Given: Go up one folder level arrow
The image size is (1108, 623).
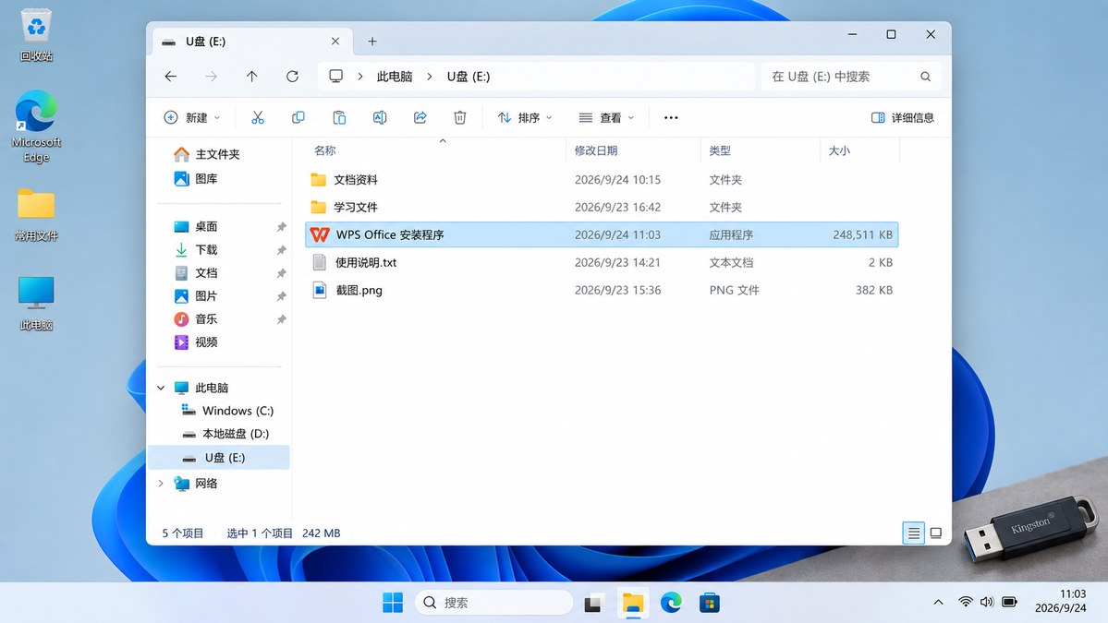Looking at the screenshot, I should pos(251,77).
